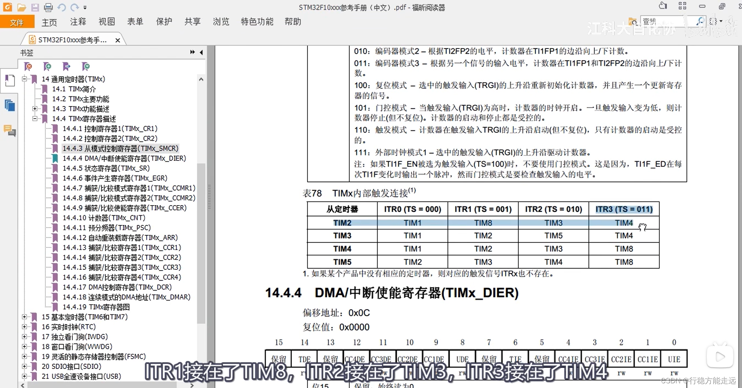The width and height of the screenshot is (742, 388).
Task: Open bookmark 14.4.4 DMA/中断使能寄存器(TIMx_DIER)
Action: tap(124, 158)
